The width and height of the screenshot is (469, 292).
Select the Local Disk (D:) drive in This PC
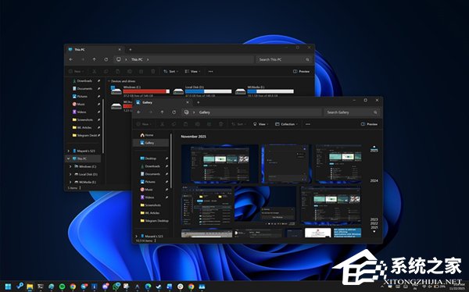202,91
